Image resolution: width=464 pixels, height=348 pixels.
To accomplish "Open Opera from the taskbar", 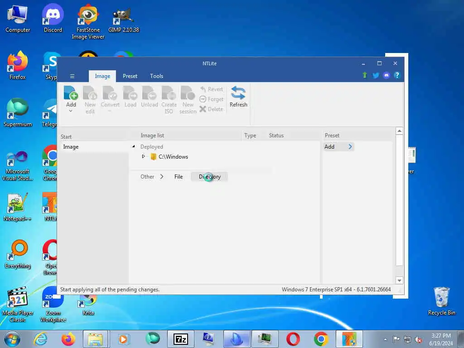I will (x=293, y=339).
